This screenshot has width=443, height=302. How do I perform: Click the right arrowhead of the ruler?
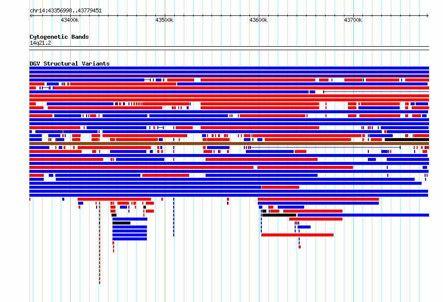428,15
